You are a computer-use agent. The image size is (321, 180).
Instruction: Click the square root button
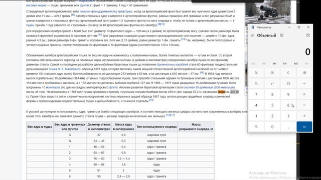(x=288, y=83)
